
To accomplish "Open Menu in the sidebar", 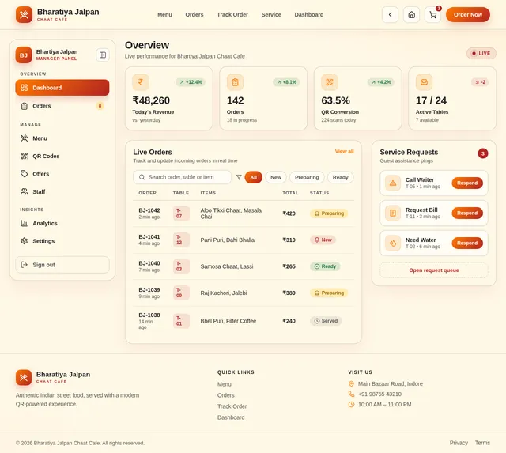I will click(x=62, y=138).
